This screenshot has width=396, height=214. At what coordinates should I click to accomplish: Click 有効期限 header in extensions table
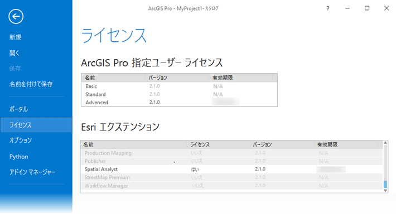pyautogui.click(x=327, y=144)
